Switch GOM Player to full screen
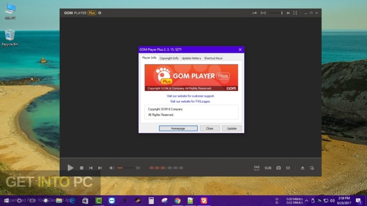The width and height of the screenshot is (367, 206). tap(295, 13)
